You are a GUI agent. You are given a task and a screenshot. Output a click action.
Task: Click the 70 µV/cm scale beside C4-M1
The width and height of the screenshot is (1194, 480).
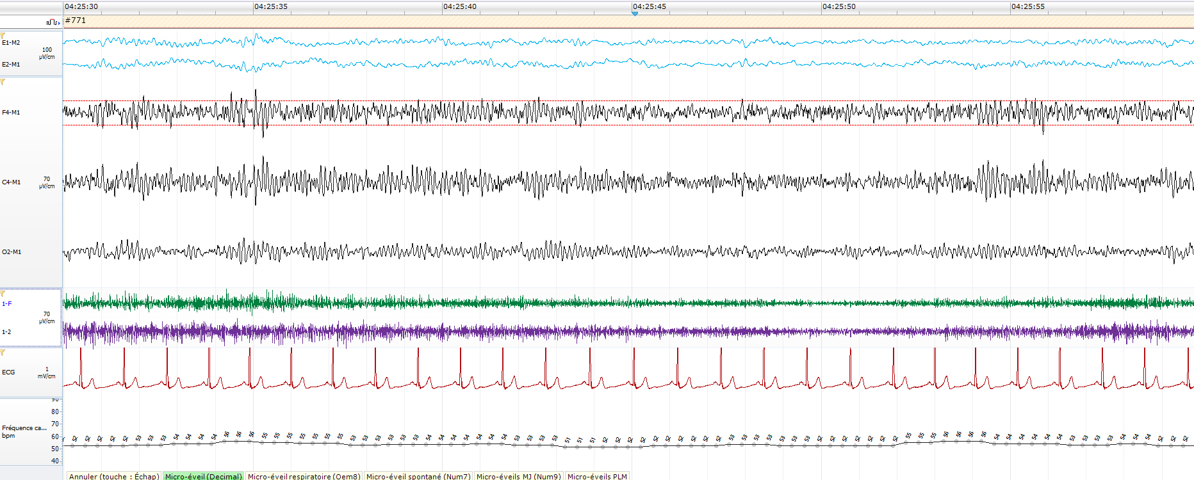pyautogui.click(x=47, y=183)
